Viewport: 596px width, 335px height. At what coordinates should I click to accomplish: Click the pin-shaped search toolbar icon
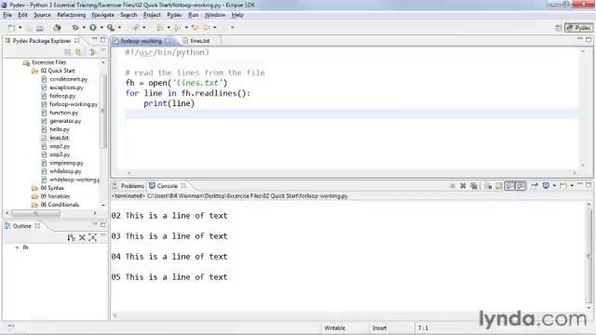click(136, 27)
